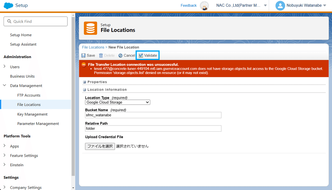Viewport: 332px width, 190px height.
Task: Click the Cancel button label
Action: click(129, 55)
